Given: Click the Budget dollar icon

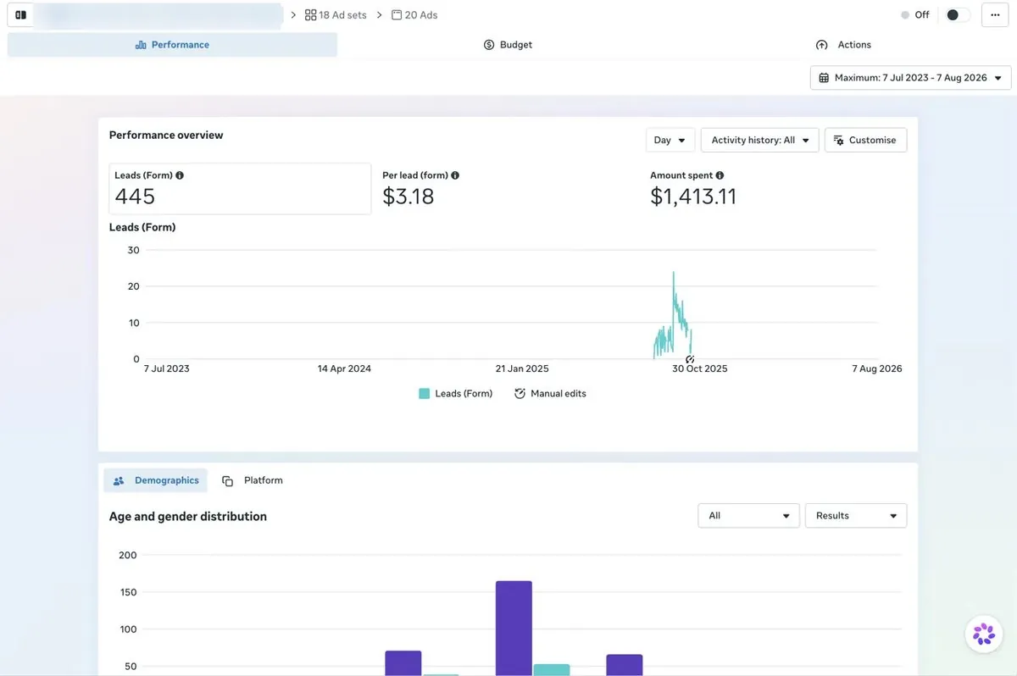Looking at the screenshot, I should (x=489, y=45).
